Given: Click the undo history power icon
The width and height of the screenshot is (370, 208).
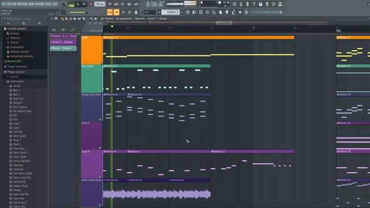Looking at the screenshot, I should click(234, 4).
